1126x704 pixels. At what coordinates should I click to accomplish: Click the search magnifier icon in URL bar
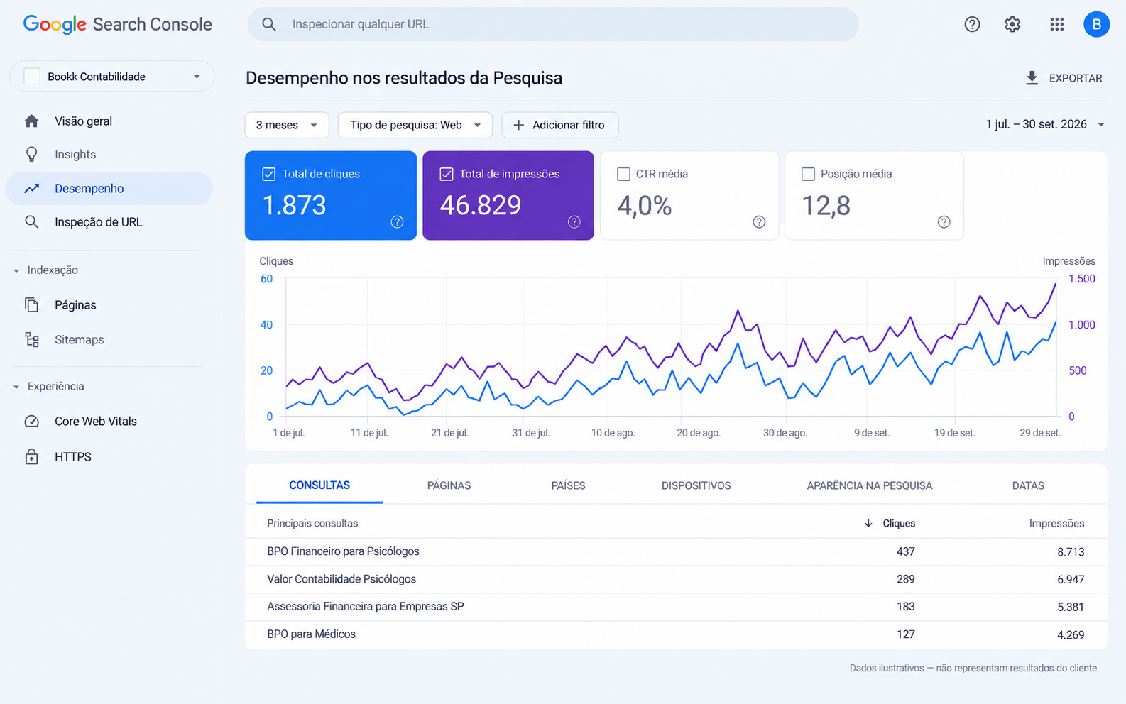(x=269, y=24)
